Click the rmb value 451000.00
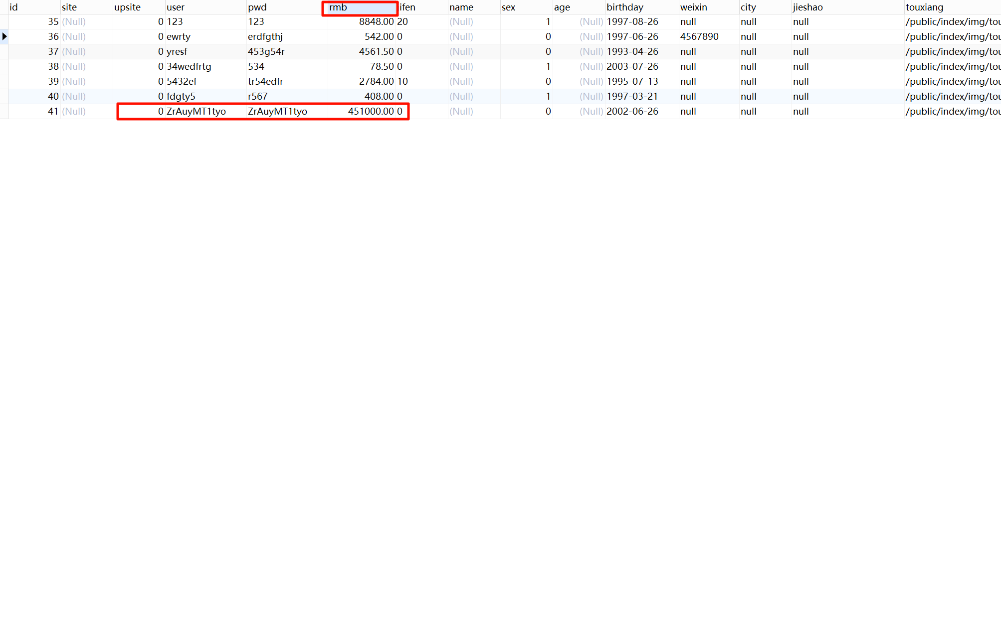Image resolution: width=1001 pixels, height=630 pixels. coord(371,111)
